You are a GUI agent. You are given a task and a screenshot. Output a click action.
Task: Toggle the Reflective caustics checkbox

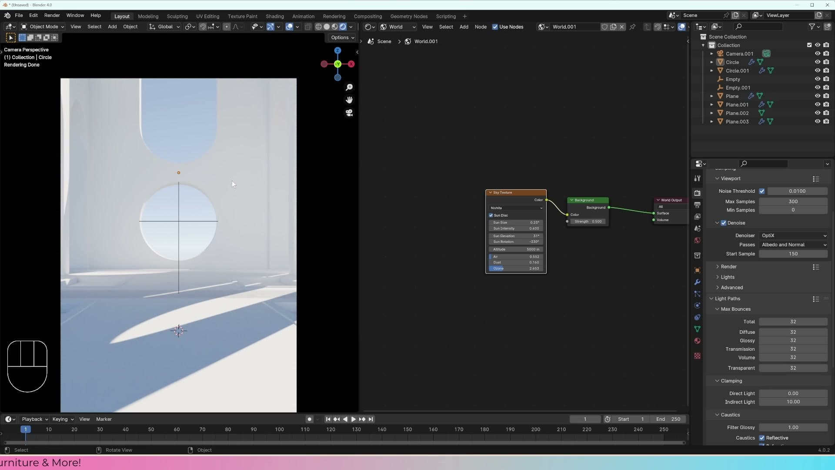[x=762, y=438]
